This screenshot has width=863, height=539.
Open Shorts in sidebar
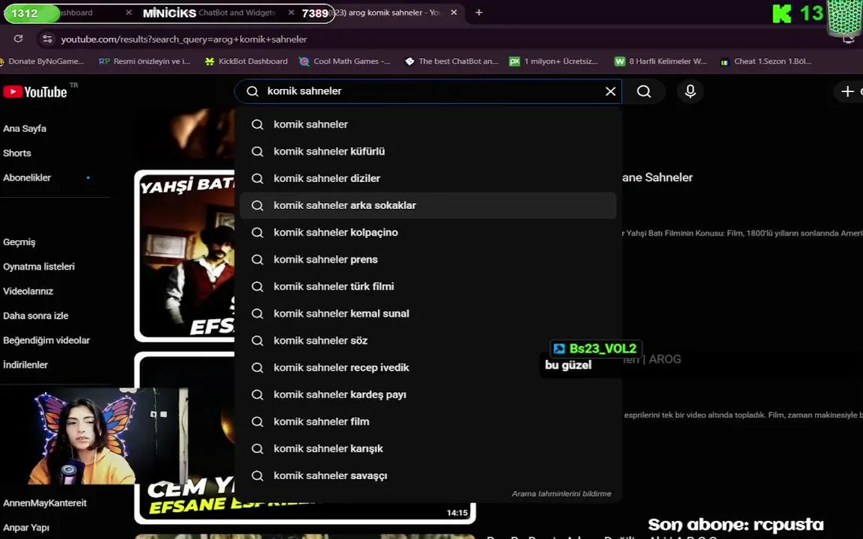17,153
